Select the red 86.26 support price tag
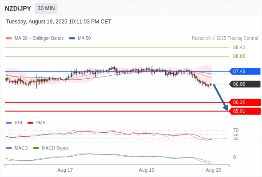 click(244, 102)
